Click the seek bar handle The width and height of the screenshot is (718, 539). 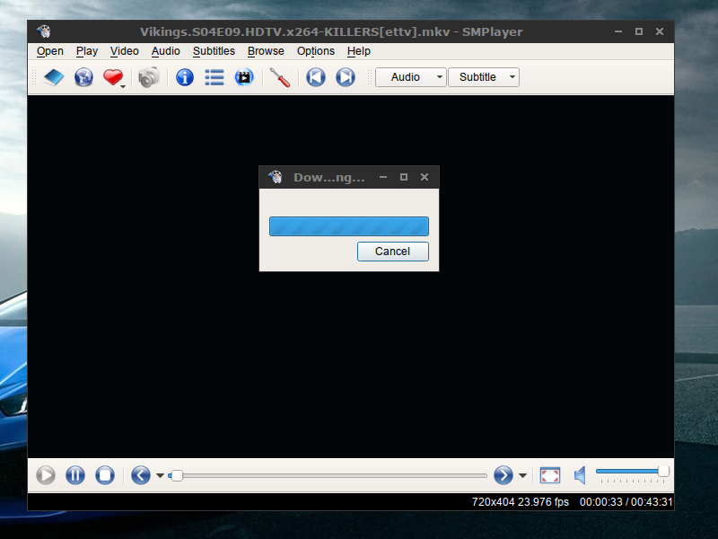pos(177,476)
